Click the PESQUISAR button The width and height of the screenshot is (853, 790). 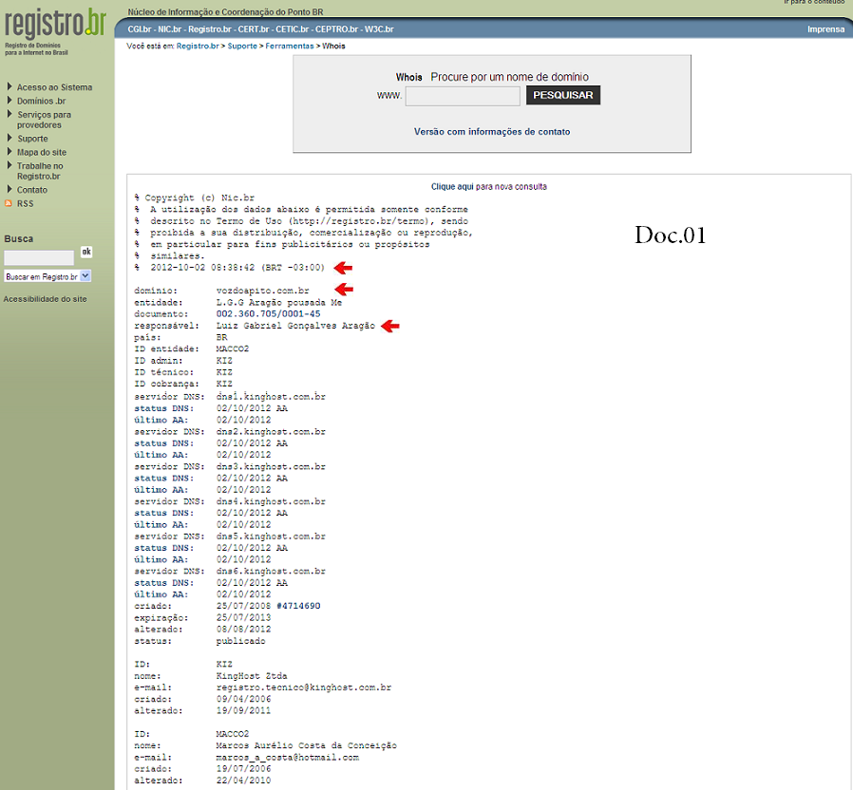click(x=563, y=95)
